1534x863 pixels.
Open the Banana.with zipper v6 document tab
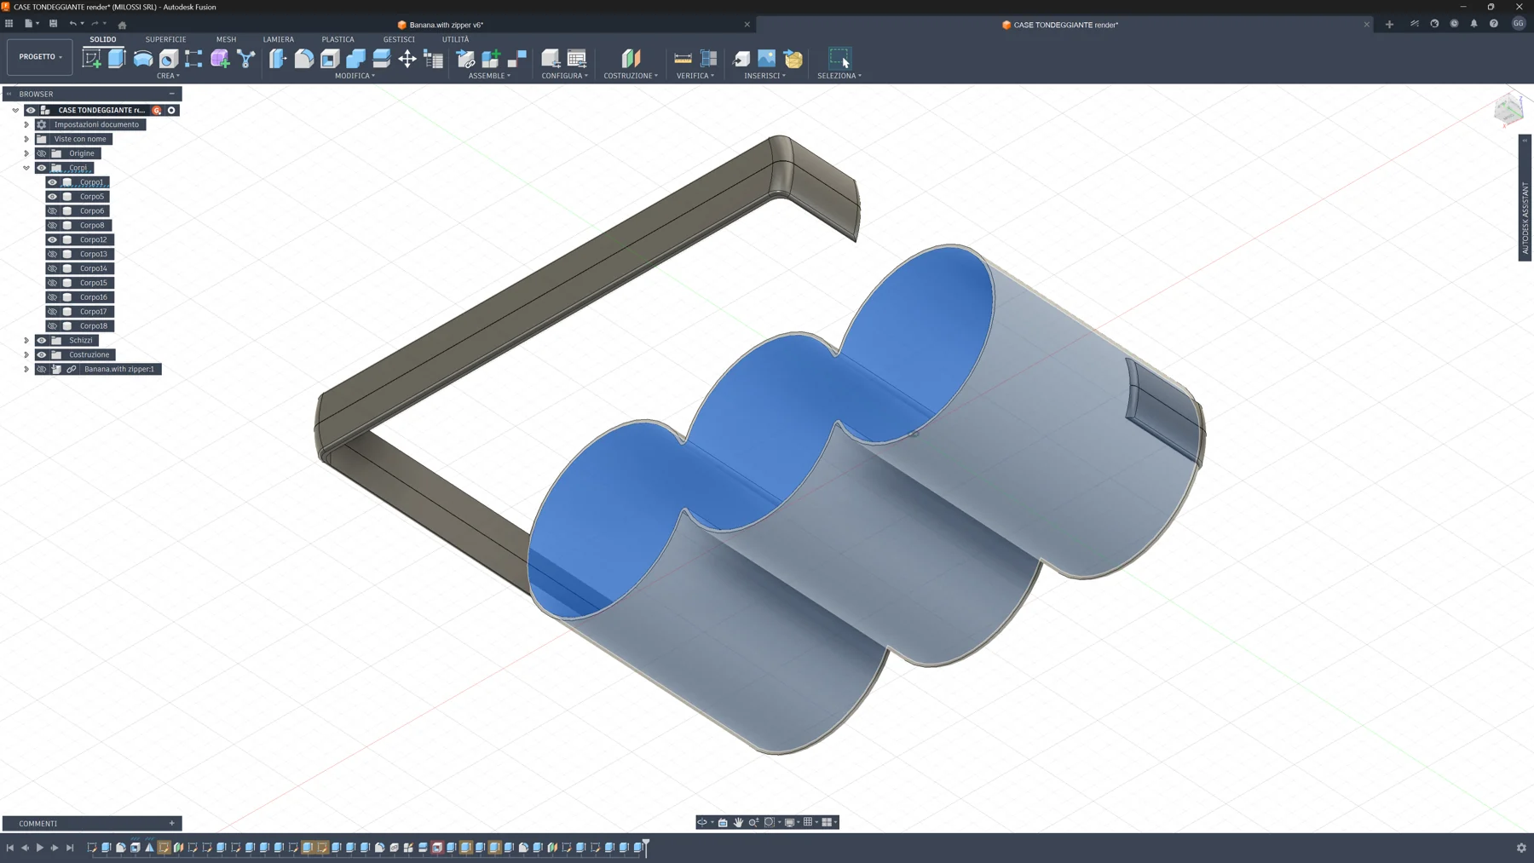447,25
